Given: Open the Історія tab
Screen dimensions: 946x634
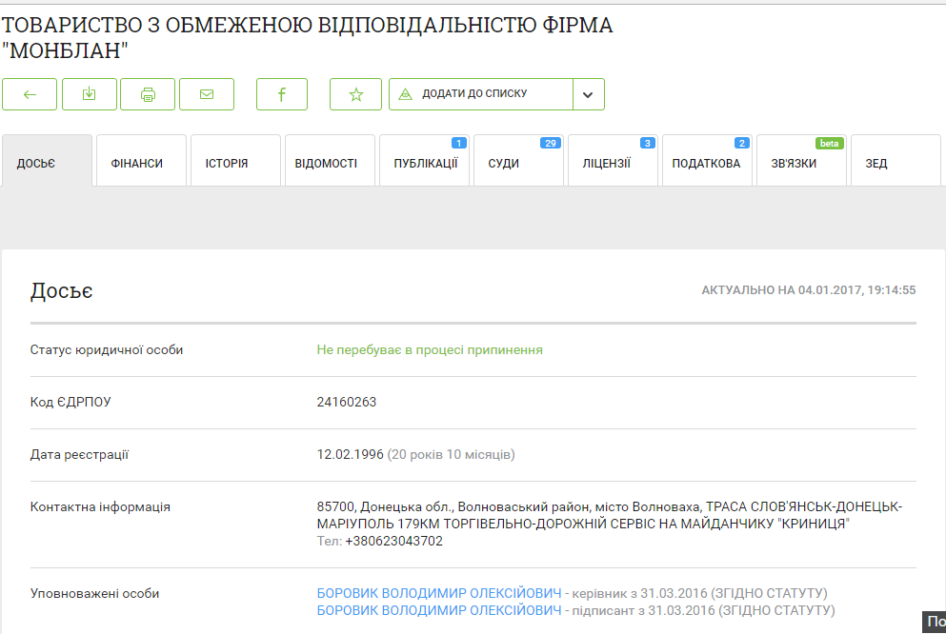Looking at the screenshot, I should [x=235, y=163].
